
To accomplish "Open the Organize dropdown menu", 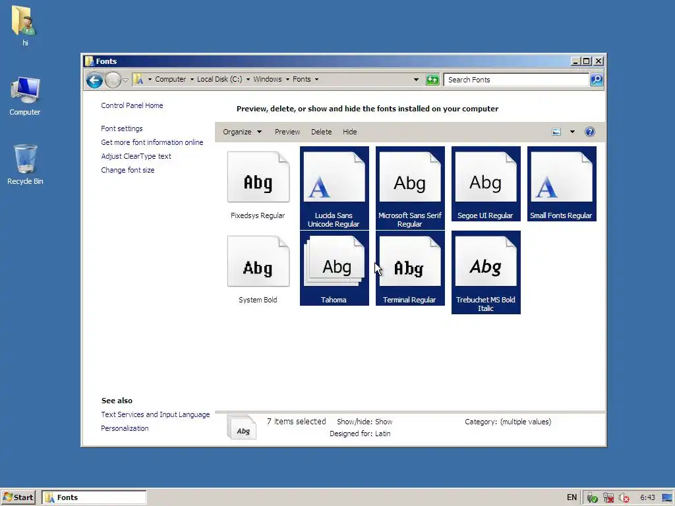I will [x=242, y=132].
